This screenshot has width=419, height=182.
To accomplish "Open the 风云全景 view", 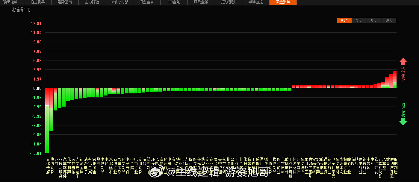I will (201, 2).
